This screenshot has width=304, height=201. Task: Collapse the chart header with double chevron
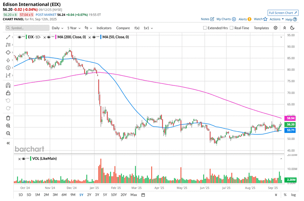[285, 28]
